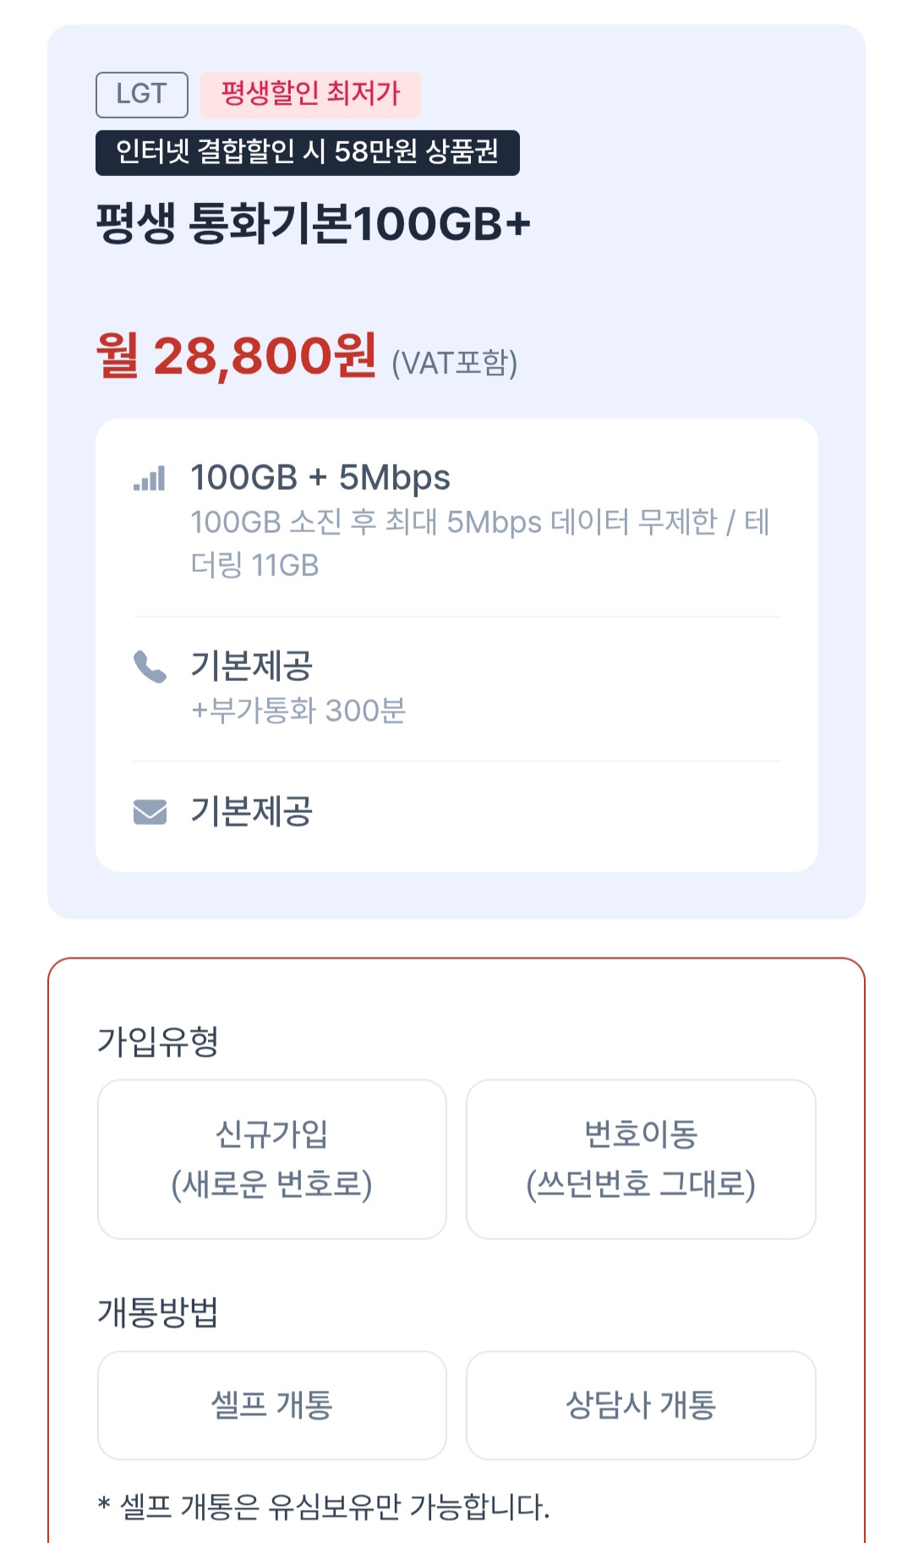This screenshot has height=1543, width=913.
Task: Tap the 100GB 소진 후 데이터 description text
Action: click(478, 542)
